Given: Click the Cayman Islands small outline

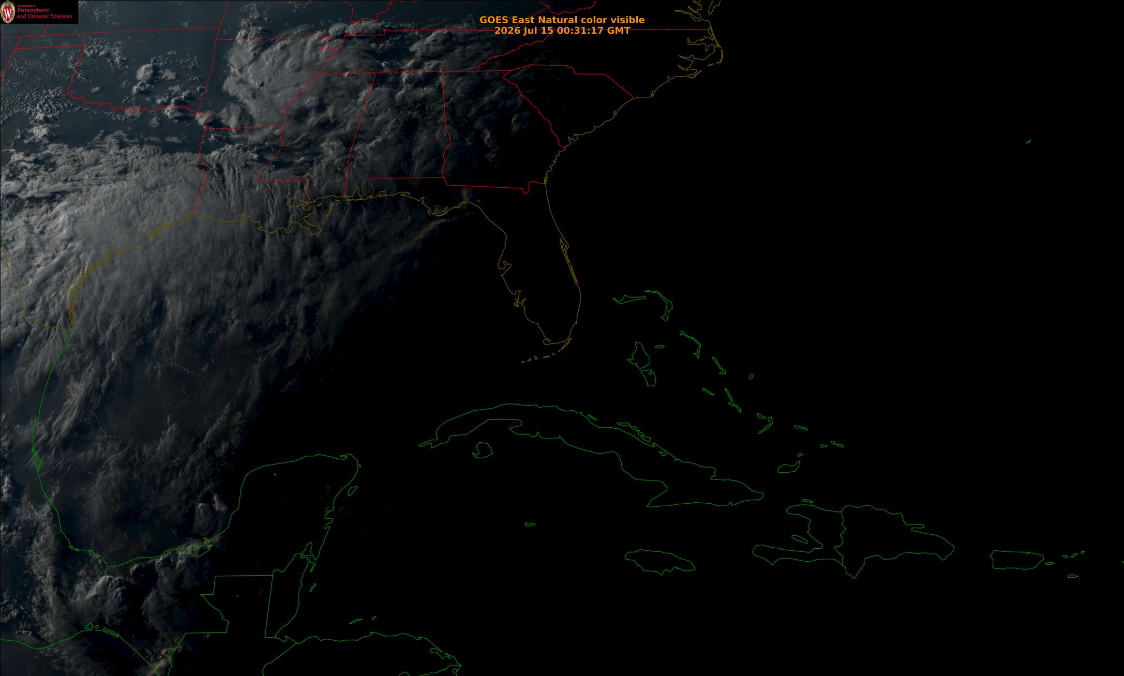Looking at the screenshot, I should point(530,524).
